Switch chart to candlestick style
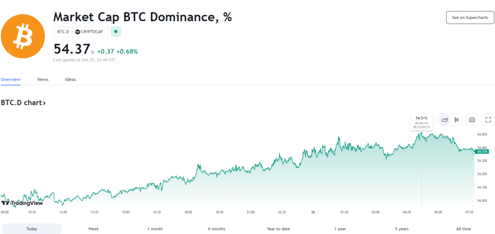 coord(456,120)
